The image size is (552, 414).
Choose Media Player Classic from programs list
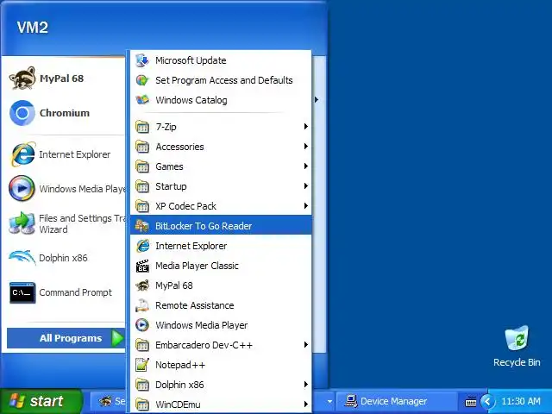[x=221, y=266]
